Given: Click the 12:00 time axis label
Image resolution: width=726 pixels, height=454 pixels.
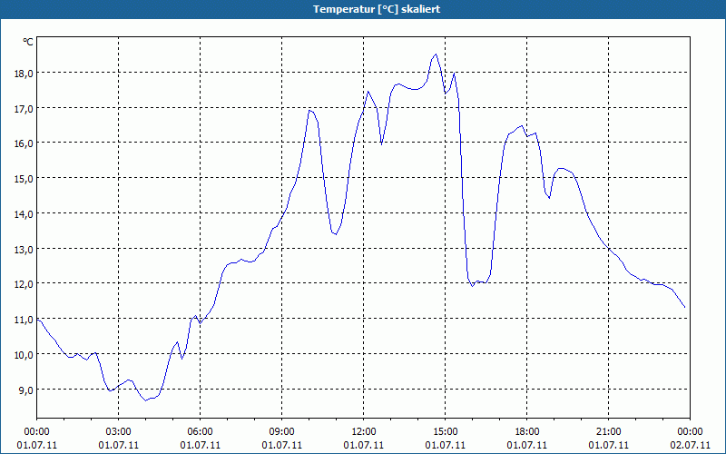Looking at the screenshot, I should pos(364,432).
